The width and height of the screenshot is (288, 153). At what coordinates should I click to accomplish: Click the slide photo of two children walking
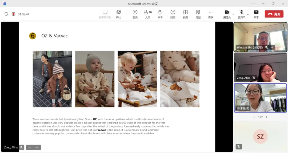coord(52,79)
